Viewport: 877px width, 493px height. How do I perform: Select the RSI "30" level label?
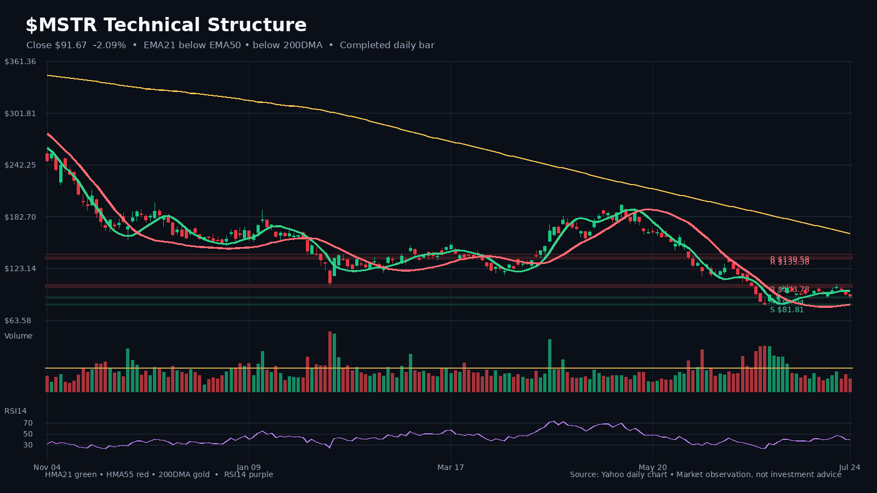coord(28,445)
